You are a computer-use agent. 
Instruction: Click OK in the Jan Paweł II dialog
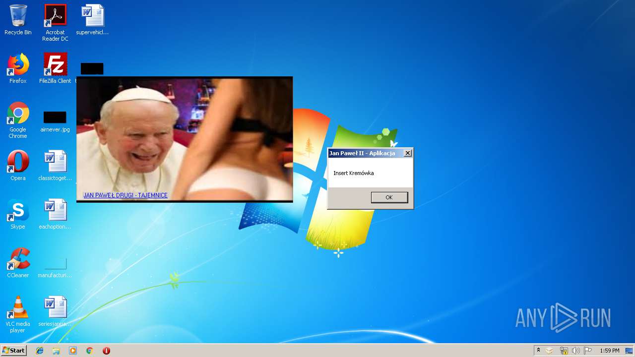(x=389, y=197)
